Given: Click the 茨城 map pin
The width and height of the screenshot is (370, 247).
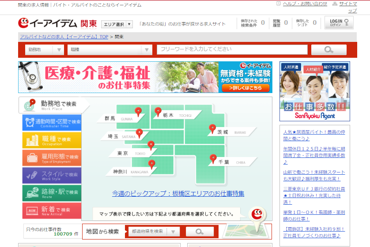Looking at the screenshot, I should click(212, 129).
